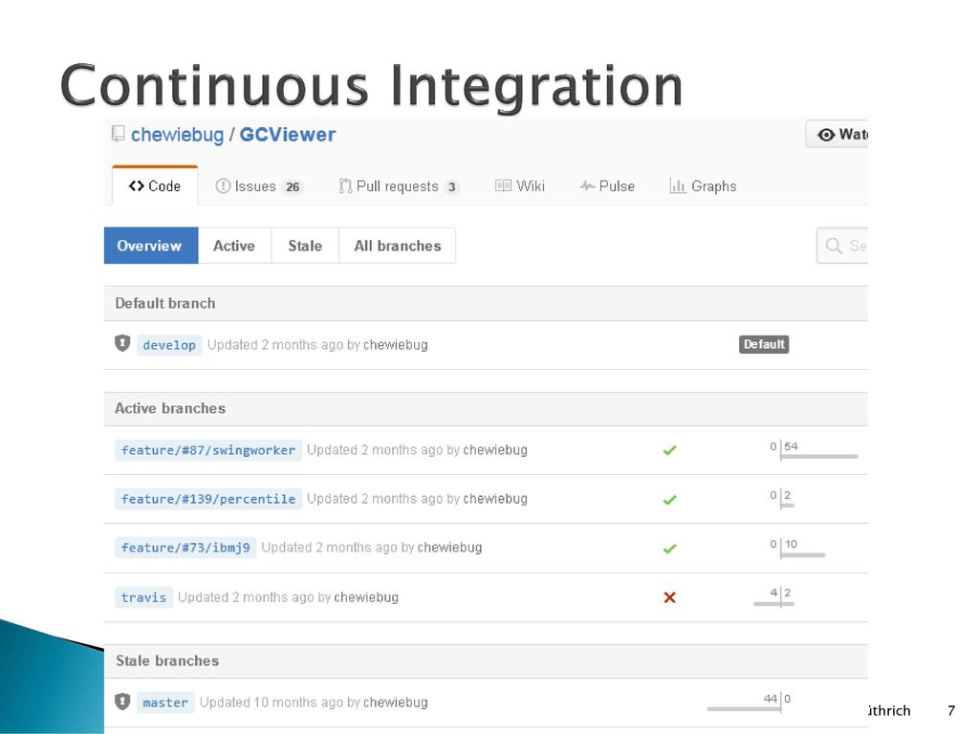This screenshot has width=979, height=734.
Task: Open the travis branch
Action: tap(143, 597)
